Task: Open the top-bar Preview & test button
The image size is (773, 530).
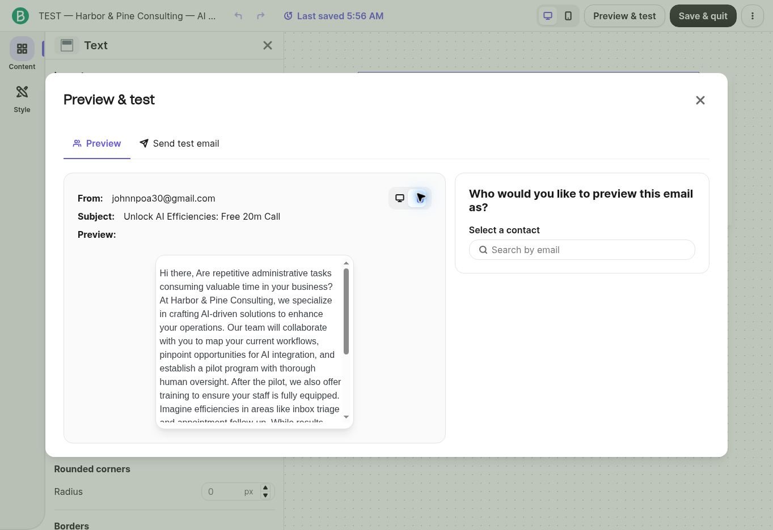Action: 624,16
